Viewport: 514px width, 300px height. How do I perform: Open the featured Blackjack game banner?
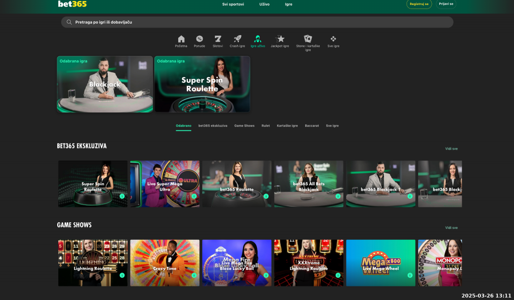point(104,84)
